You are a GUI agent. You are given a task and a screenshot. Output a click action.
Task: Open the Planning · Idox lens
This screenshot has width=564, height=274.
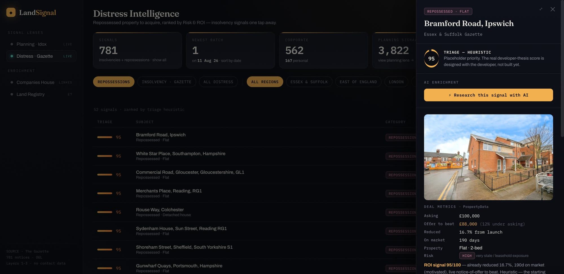click(41, 44)
